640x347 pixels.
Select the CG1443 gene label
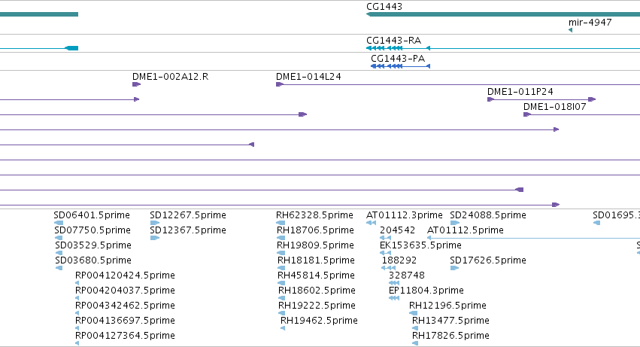pos(384,7)
